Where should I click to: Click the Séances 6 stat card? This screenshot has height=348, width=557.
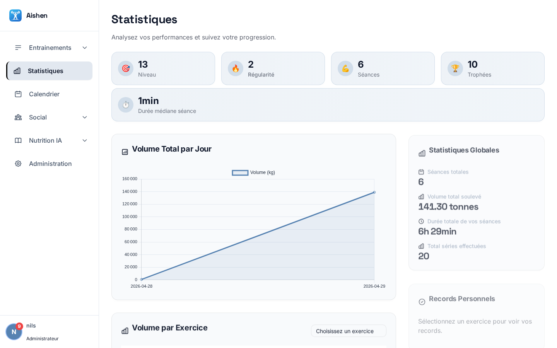(383, 68)
